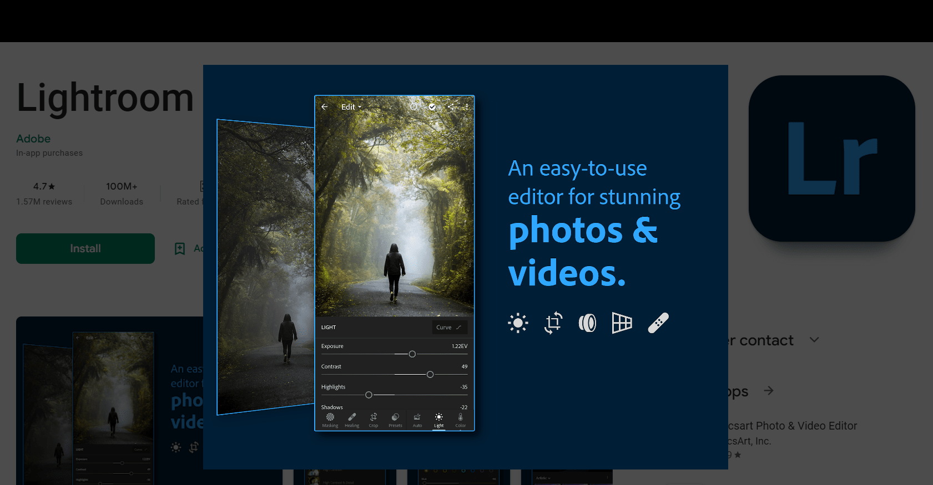
Task: Click the '4.7★' rating value
Action: 44,186
